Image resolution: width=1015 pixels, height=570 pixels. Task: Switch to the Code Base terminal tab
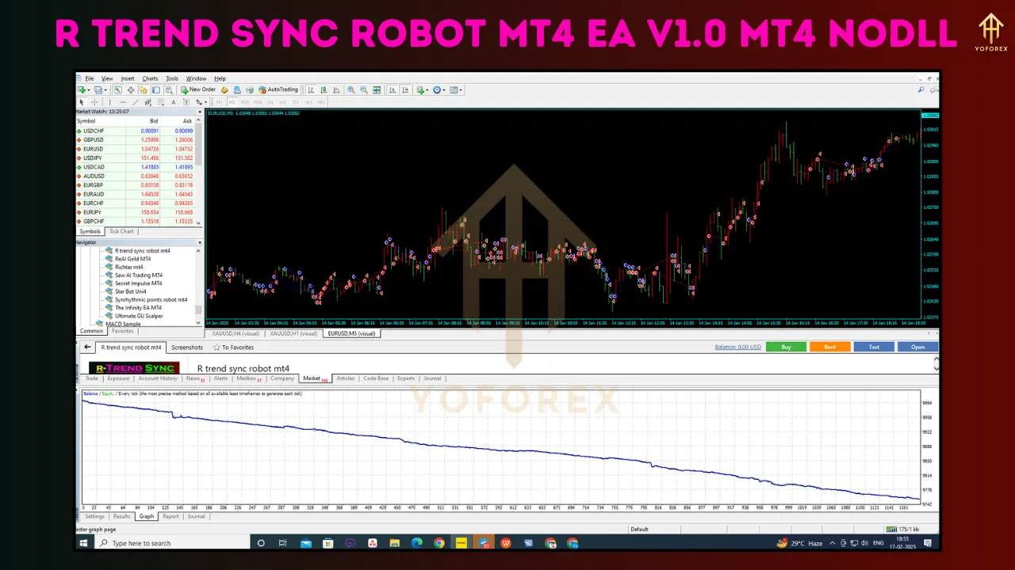click(376, 378)
